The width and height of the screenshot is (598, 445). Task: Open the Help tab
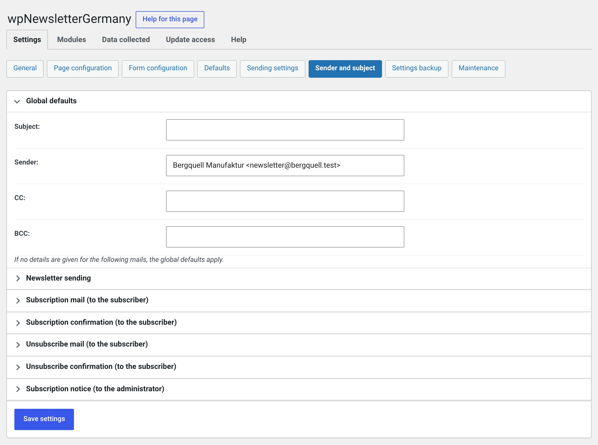[x=239, y=40]
